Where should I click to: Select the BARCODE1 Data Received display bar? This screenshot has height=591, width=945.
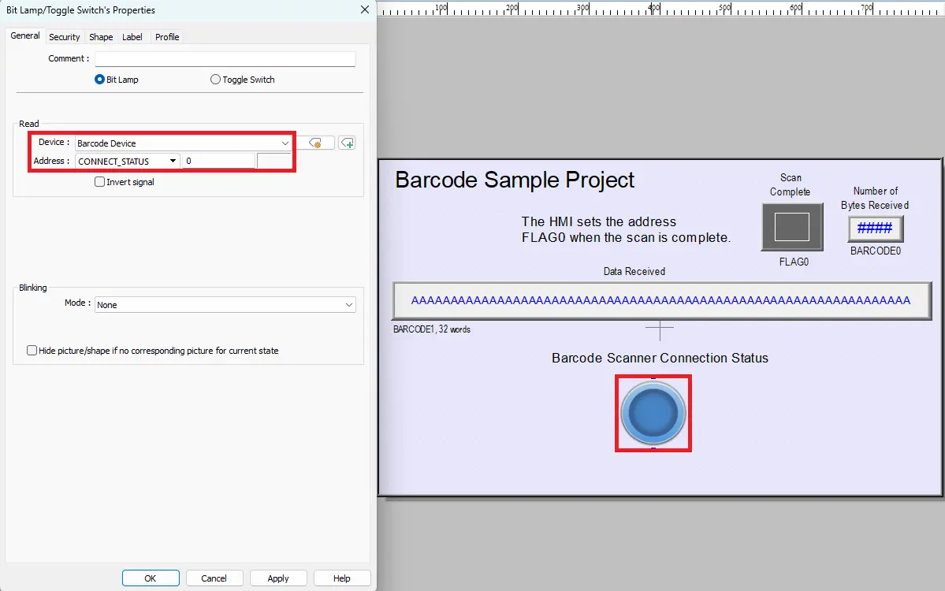pyautogui.click(x=660, y=300)
